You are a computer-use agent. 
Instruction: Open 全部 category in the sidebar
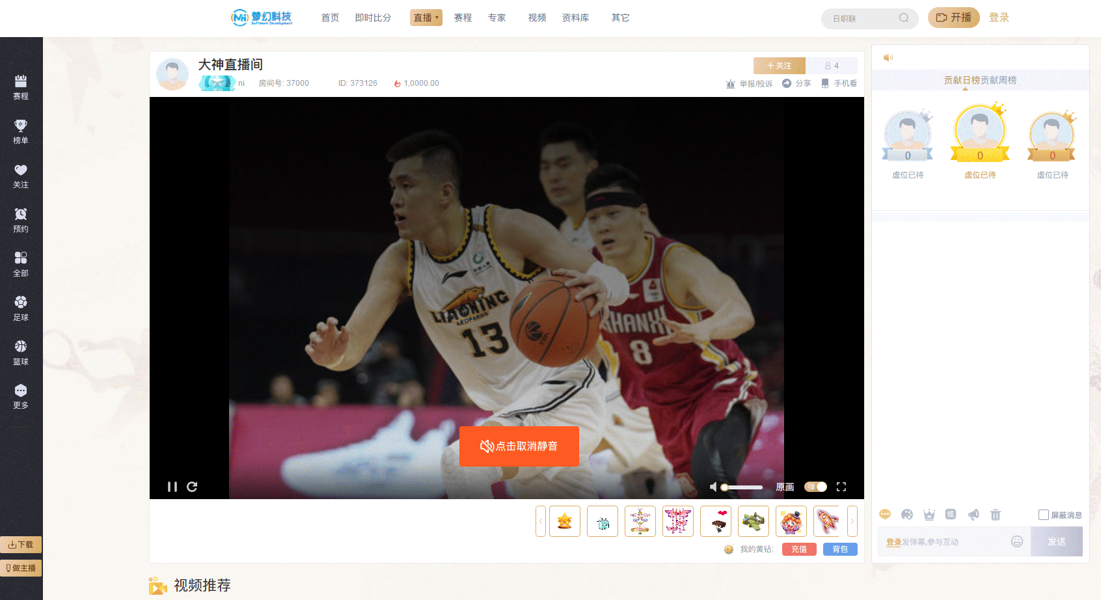[21, 264]
